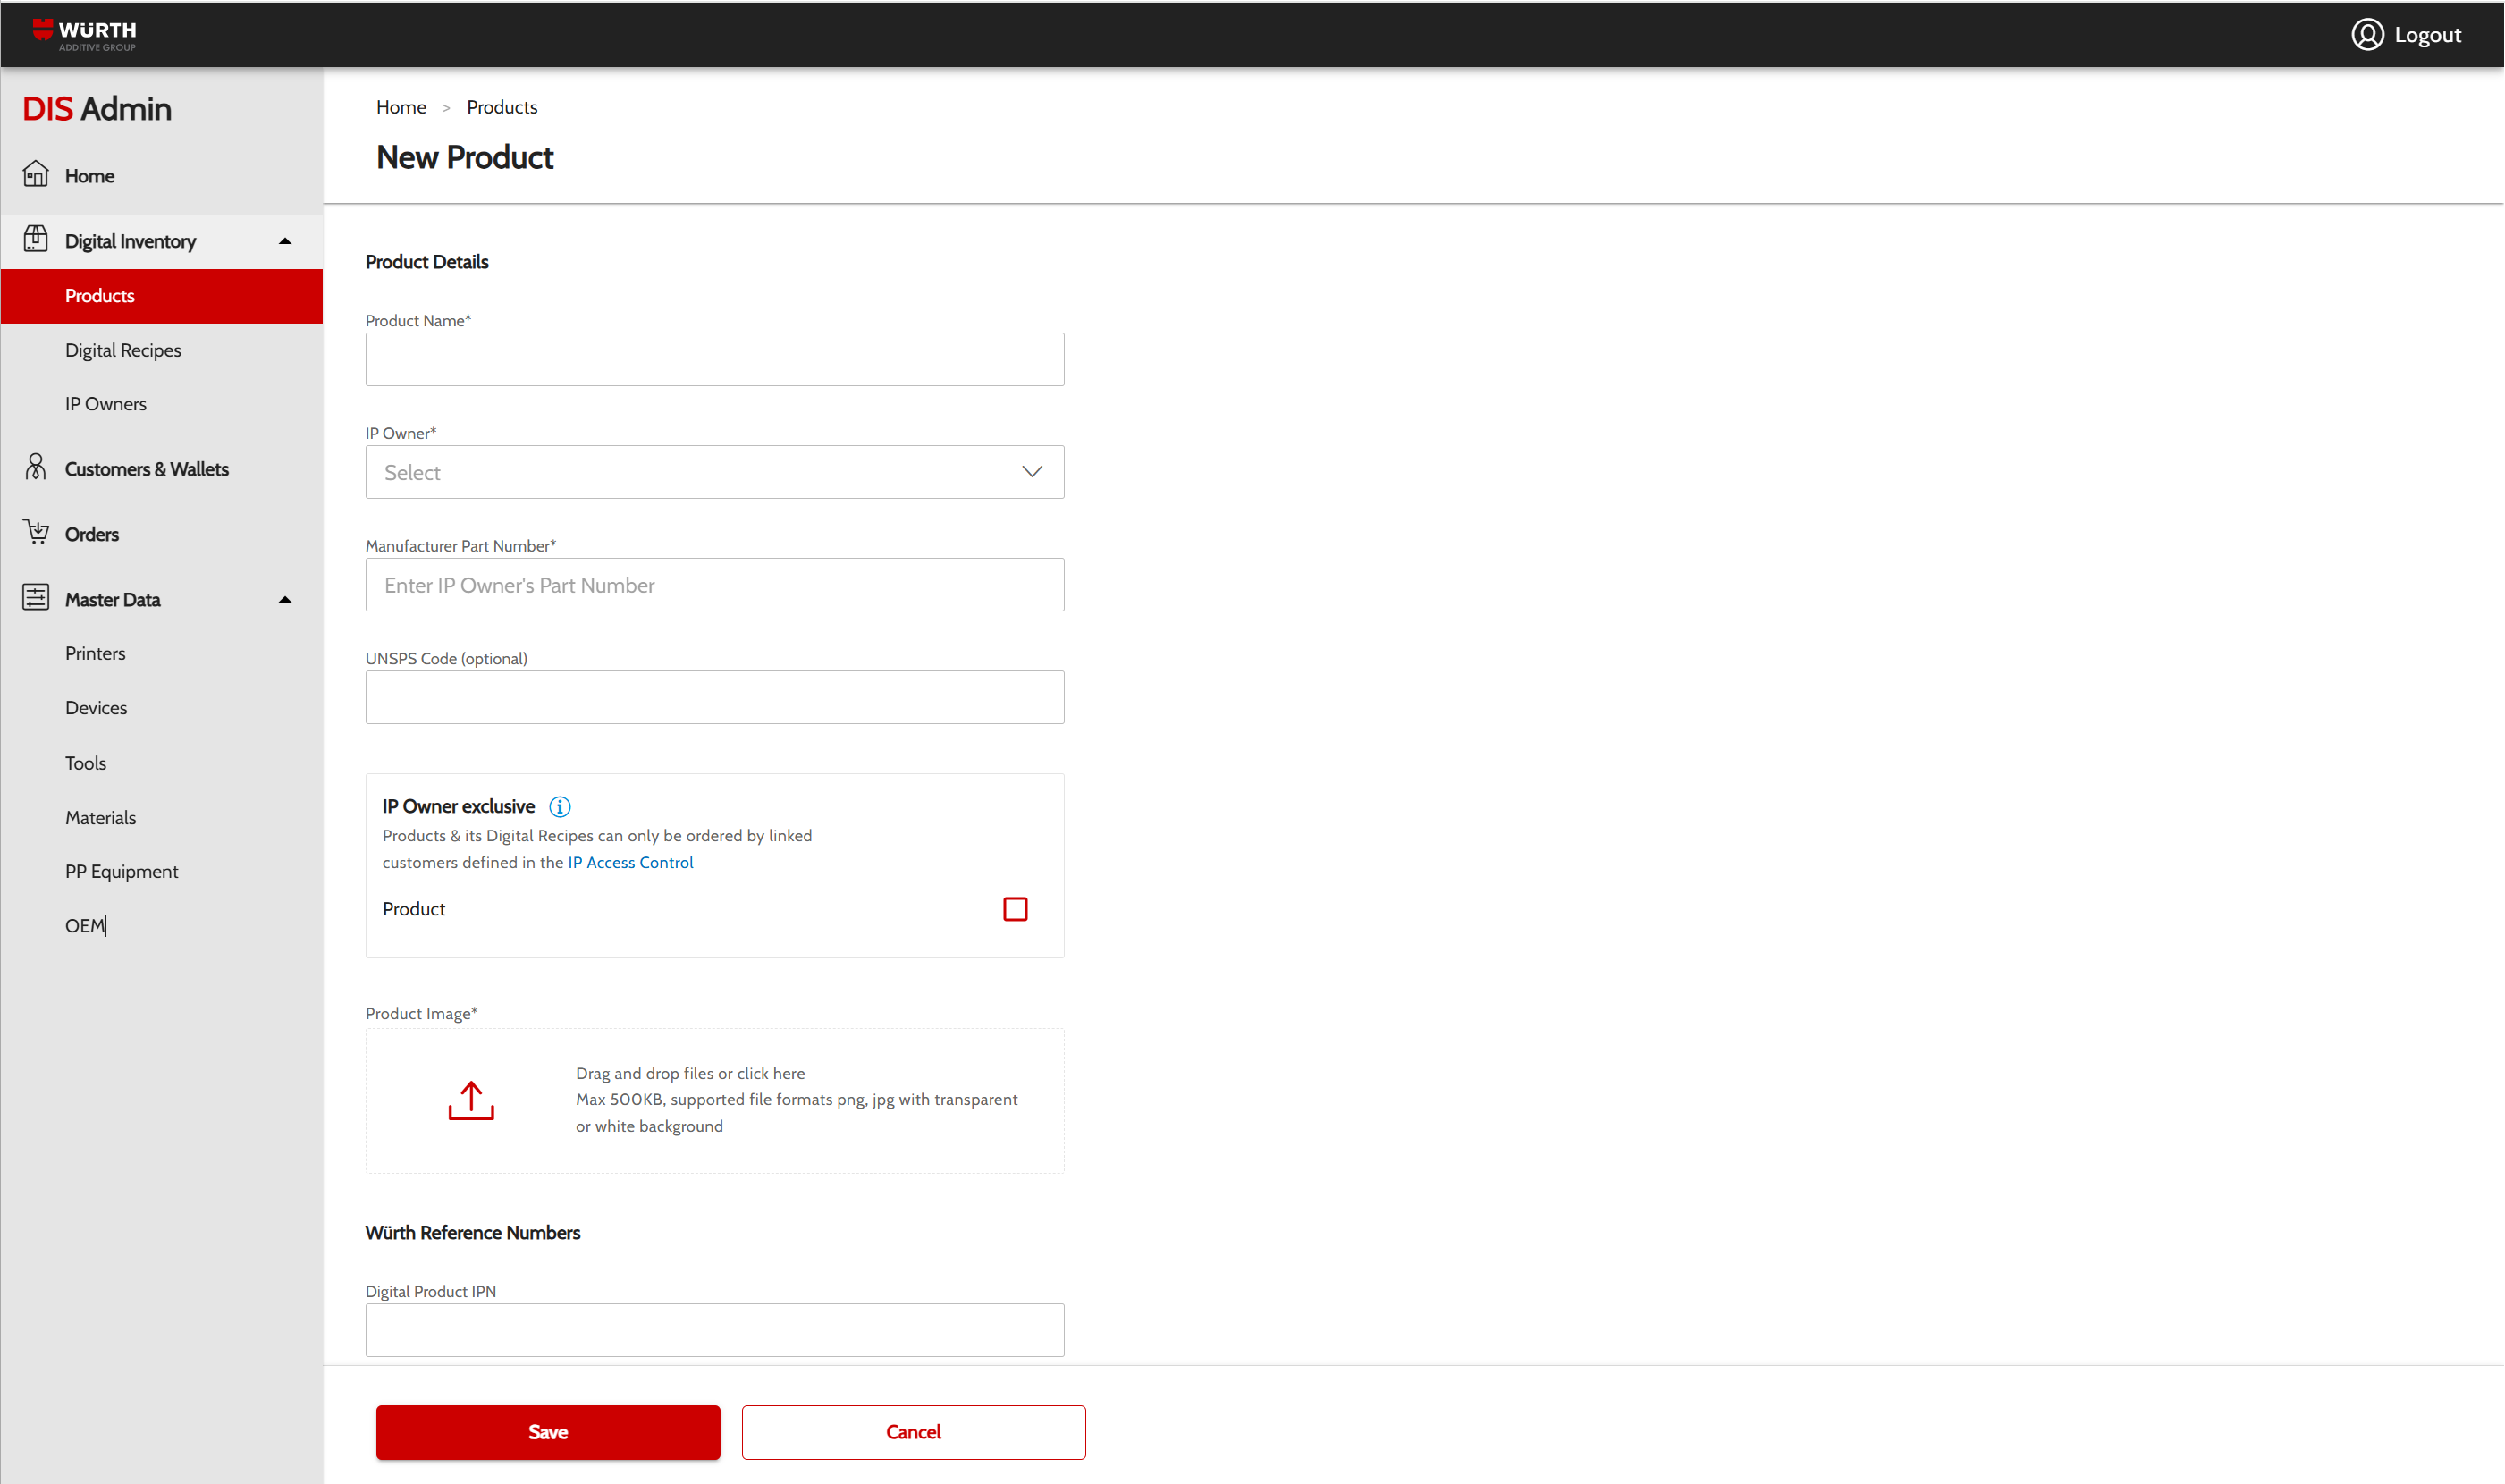Click the IP Owner exclusive info icon
This screenshot has height=1484, width=2505.
click(x=560, y=807)
